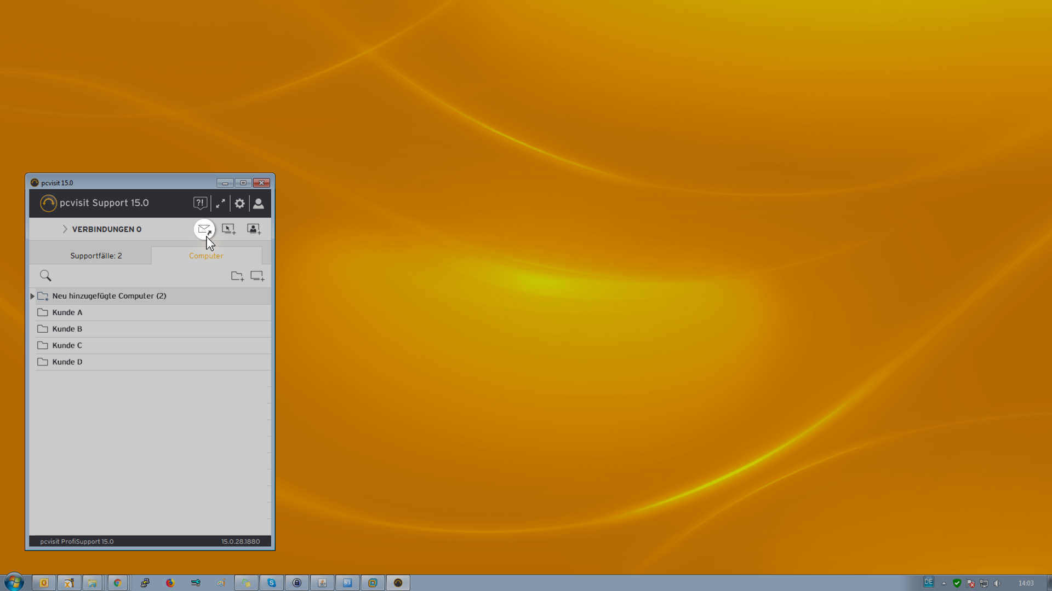Select the Computer tab

pos(206,256)
